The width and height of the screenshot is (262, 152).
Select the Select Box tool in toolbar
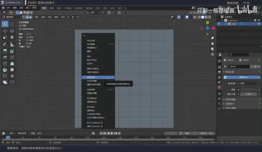[x=5, y=24]
